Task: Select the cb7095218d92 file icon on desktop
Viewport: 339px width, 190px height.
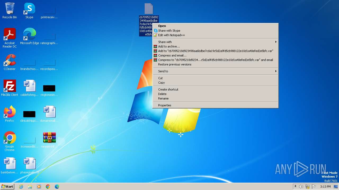Action: (149, 9)
